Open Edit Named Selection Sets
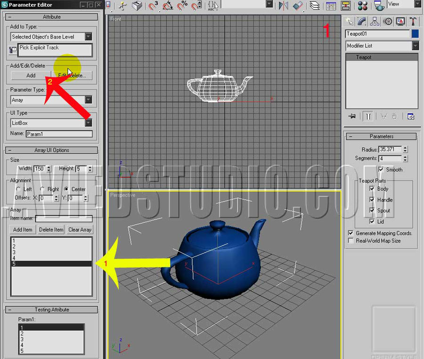Viewport: 424px width, 359px height. tap(213, 6)
